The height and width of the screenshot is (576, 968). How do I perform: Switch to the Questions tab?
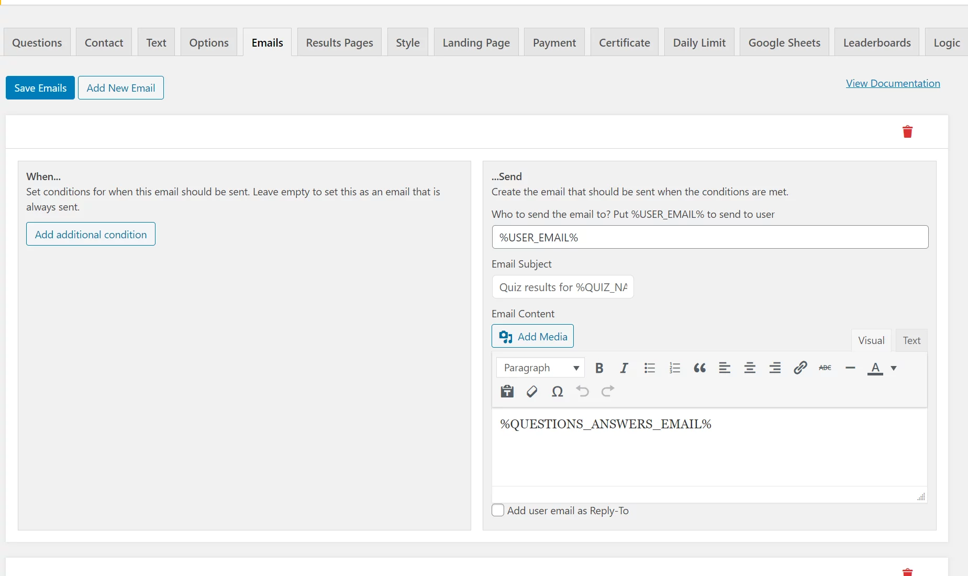click(x=37, y=42)
